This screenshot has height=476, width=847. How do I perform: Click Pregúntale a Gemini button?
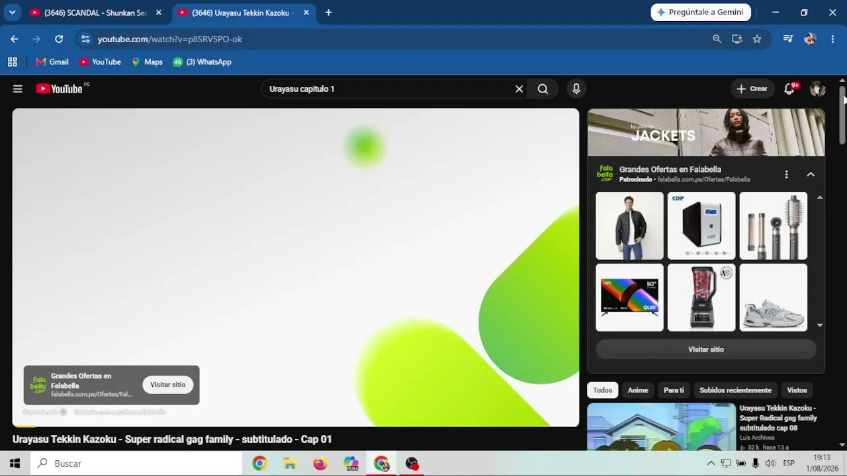(700, 12)
